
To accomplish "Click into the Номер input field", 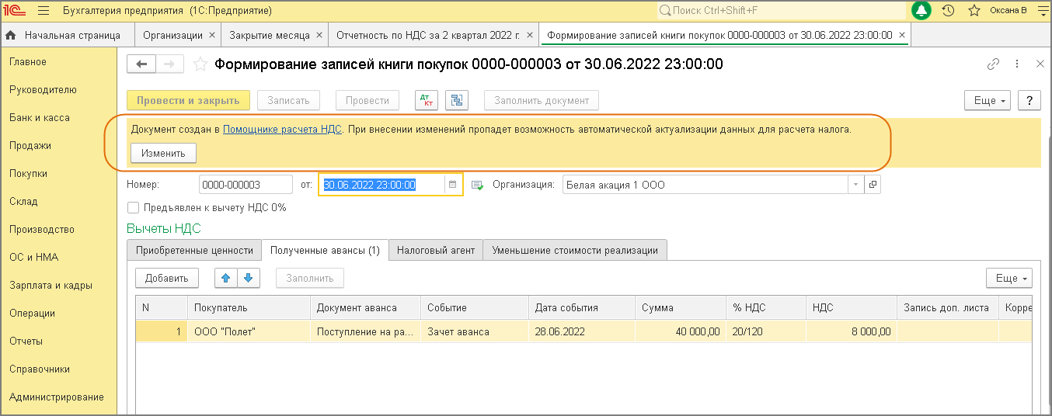I will click(x=246, y=185).
